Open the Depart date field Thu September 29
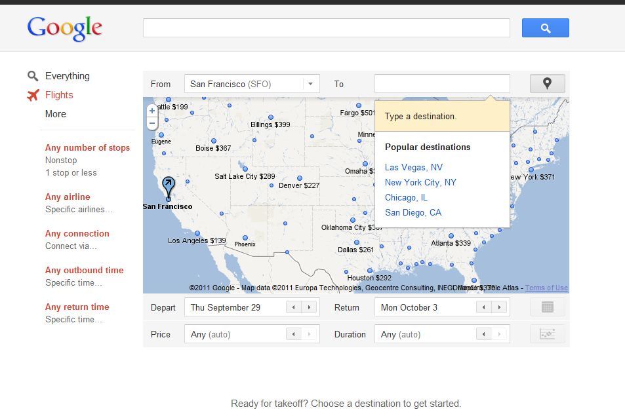This screenshot has height=418, width=625. coord(252,307)
